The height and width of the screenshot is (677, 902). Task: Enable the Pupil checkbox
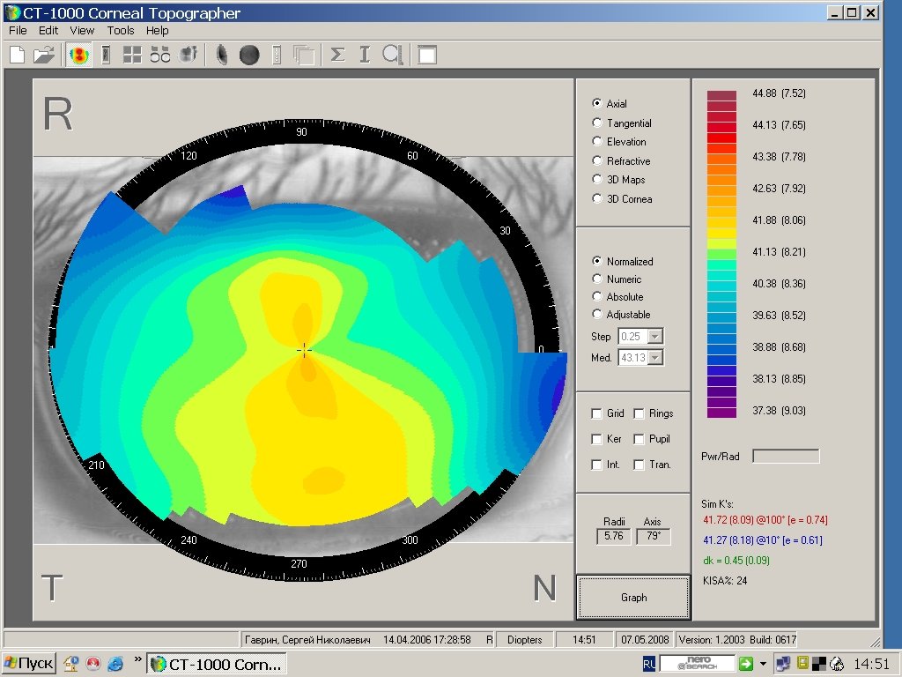coord(639,439)
